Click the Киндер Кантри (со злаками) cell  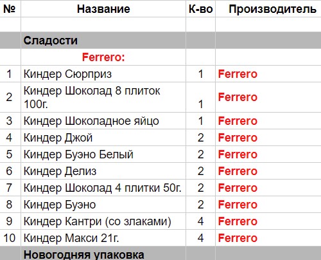click(x=103, y=221)
